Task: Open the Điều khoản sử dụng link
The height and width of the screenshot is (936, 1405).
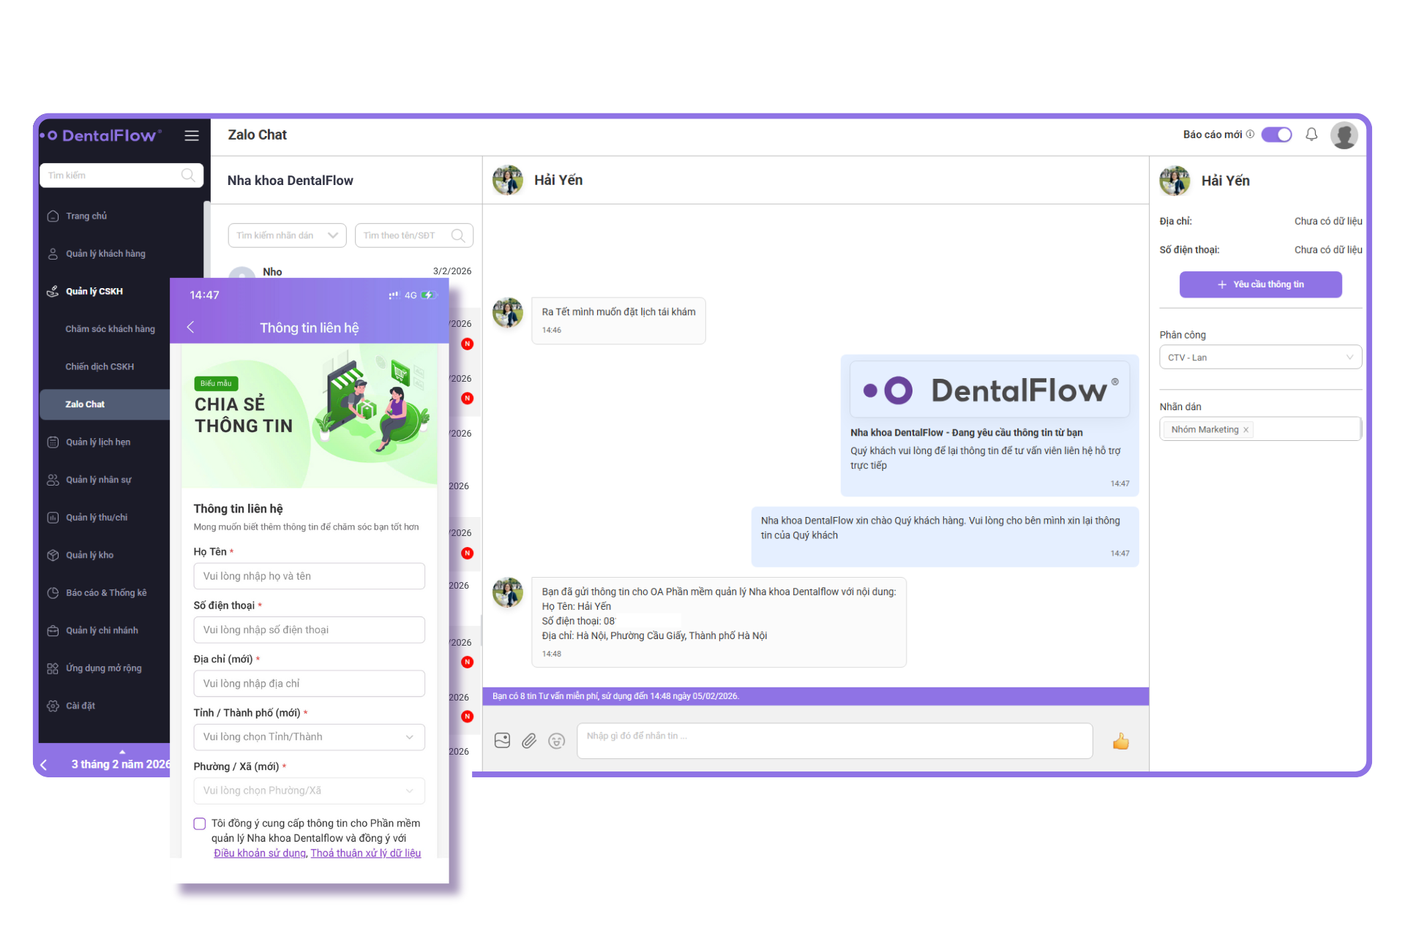Action: (x=260, y=853)
